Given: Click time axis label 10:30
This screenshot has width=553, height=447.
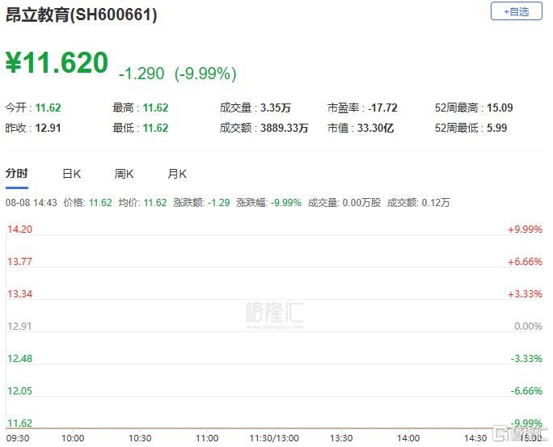Looking at the screenshot, I should coord(140,438).
